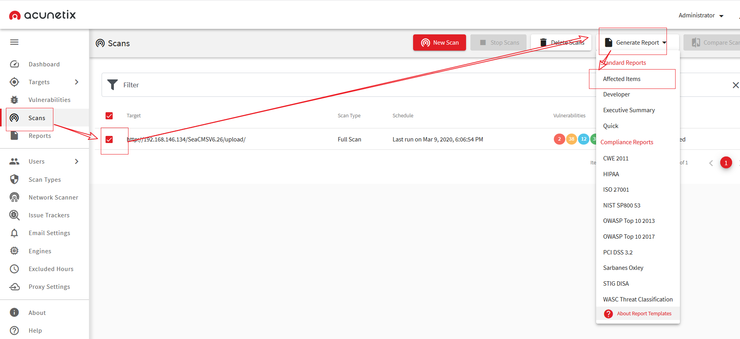Click the Excluded Hours clock icon

point(14,269)
